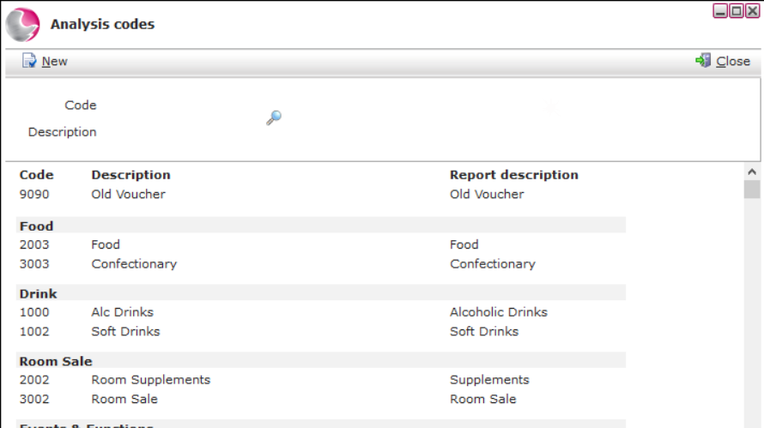764x428 pixels.
Task: Select code 2002
Action: pos(34,380)
